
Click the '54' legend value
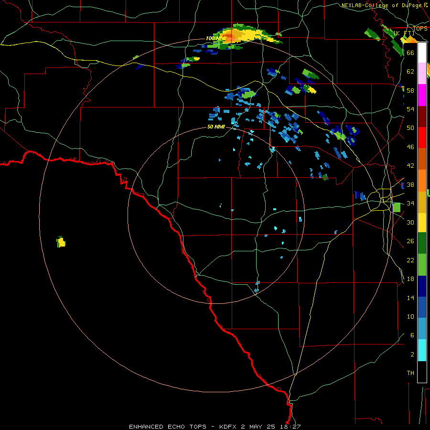(410, 109)
